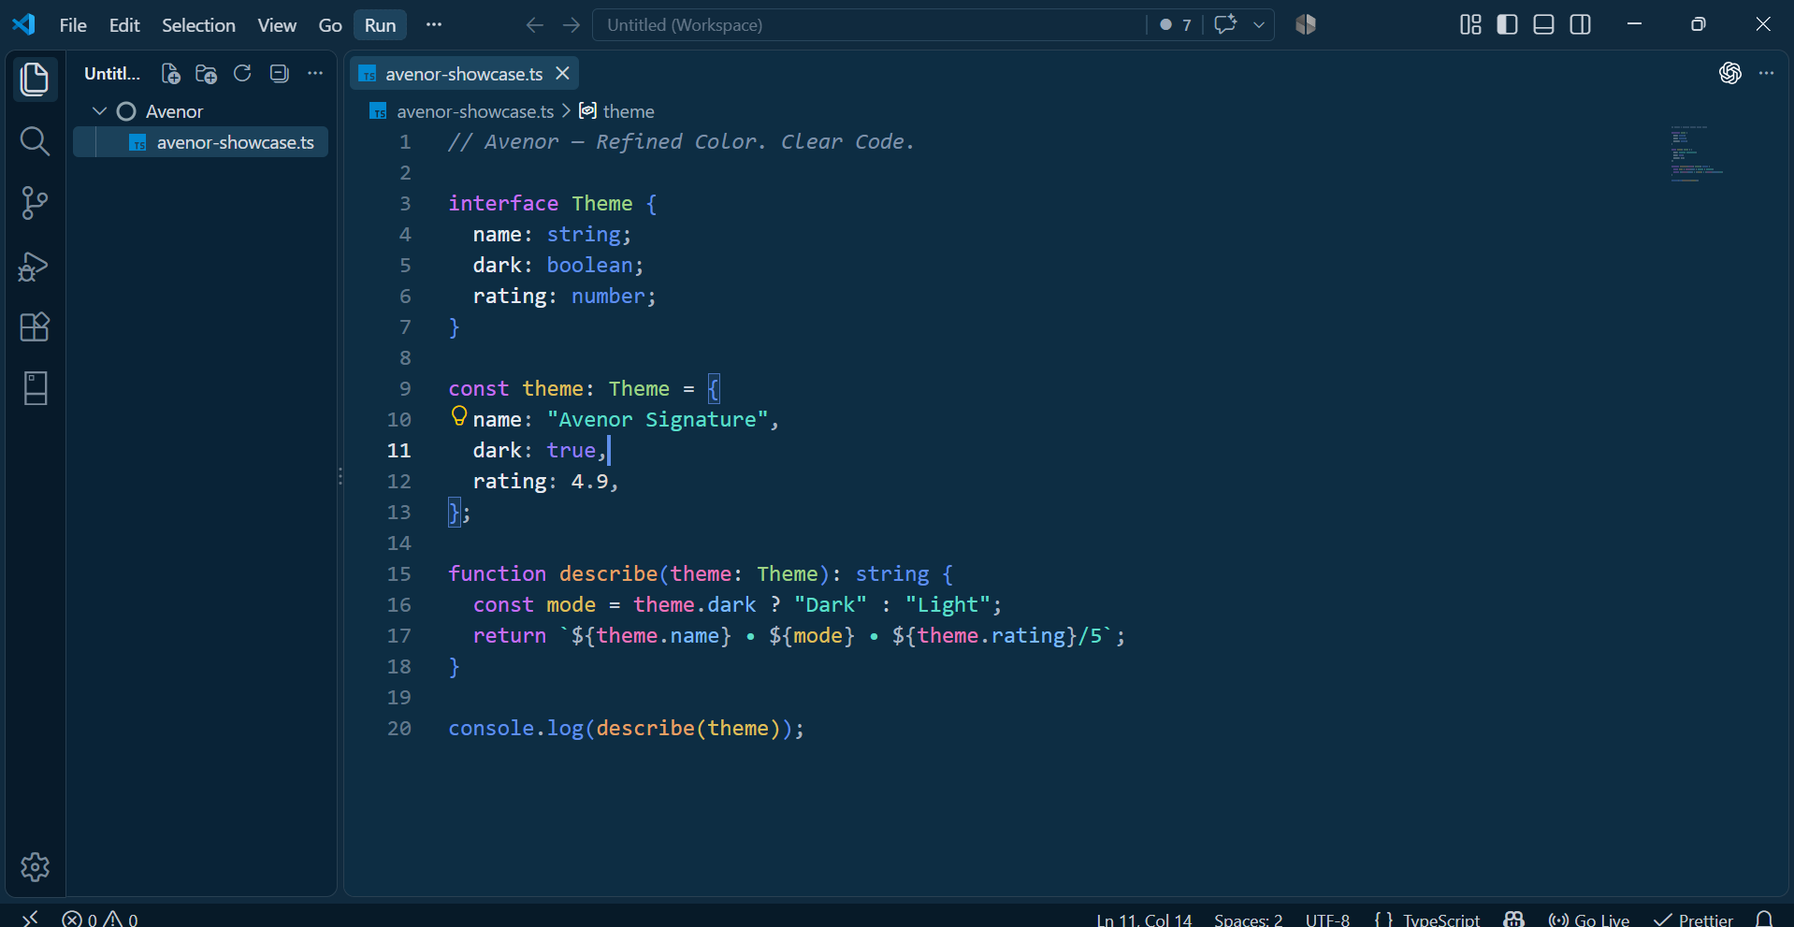The height and width of the screenshot is (927, 1794).
Task: Click line number 15 in the gutter
Action: 399,573
